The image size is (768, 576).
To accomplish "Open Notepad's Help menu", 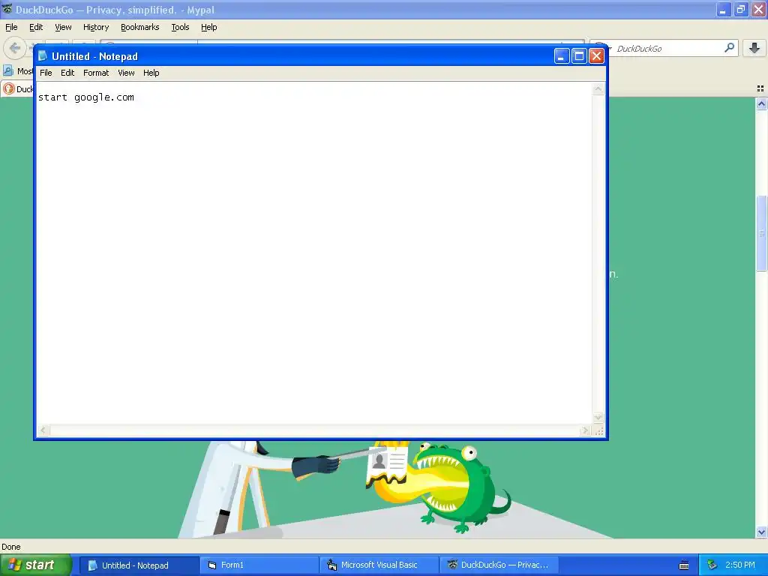I will [151, 73].
